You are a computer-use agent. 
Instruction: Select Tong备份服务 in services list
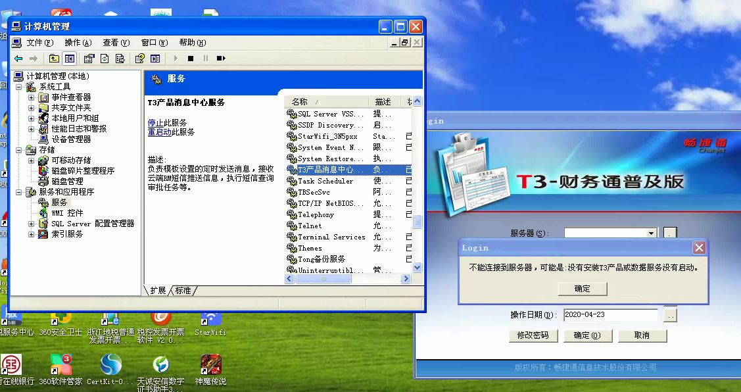(348, 259)
